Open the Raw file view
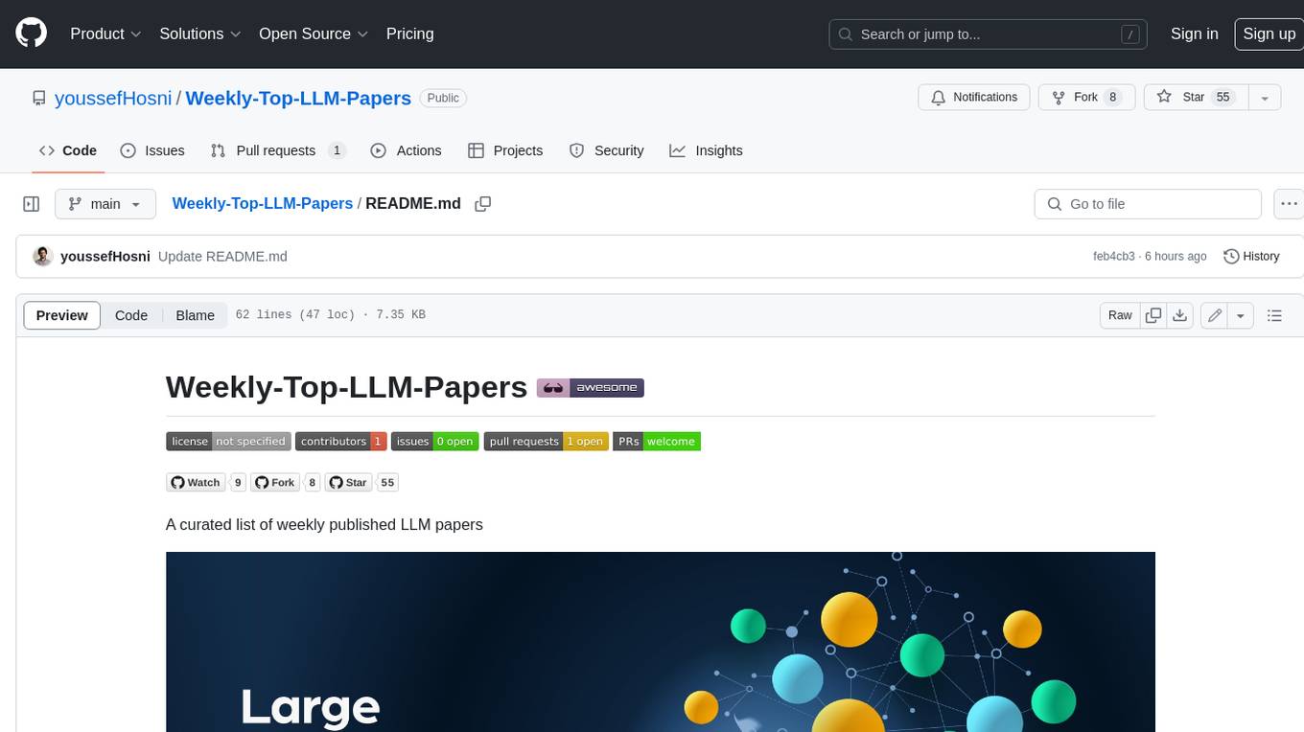This screenshot has width=1304, height=732. pos(1120,315)
